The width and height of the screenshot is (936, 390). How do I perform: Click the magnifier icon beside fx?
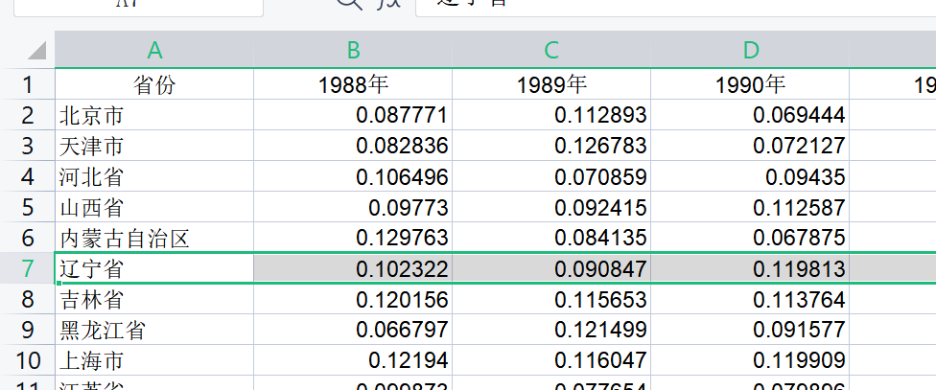(x=350, y=3)
